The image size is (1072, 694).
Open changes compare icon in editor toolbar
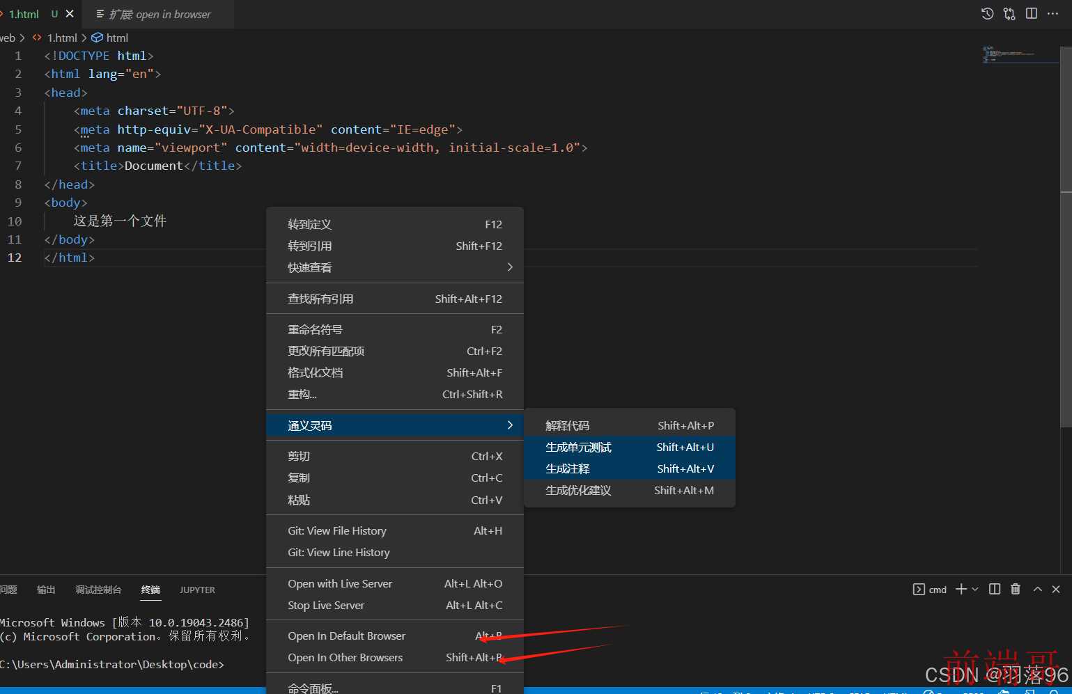point(1009,13)
